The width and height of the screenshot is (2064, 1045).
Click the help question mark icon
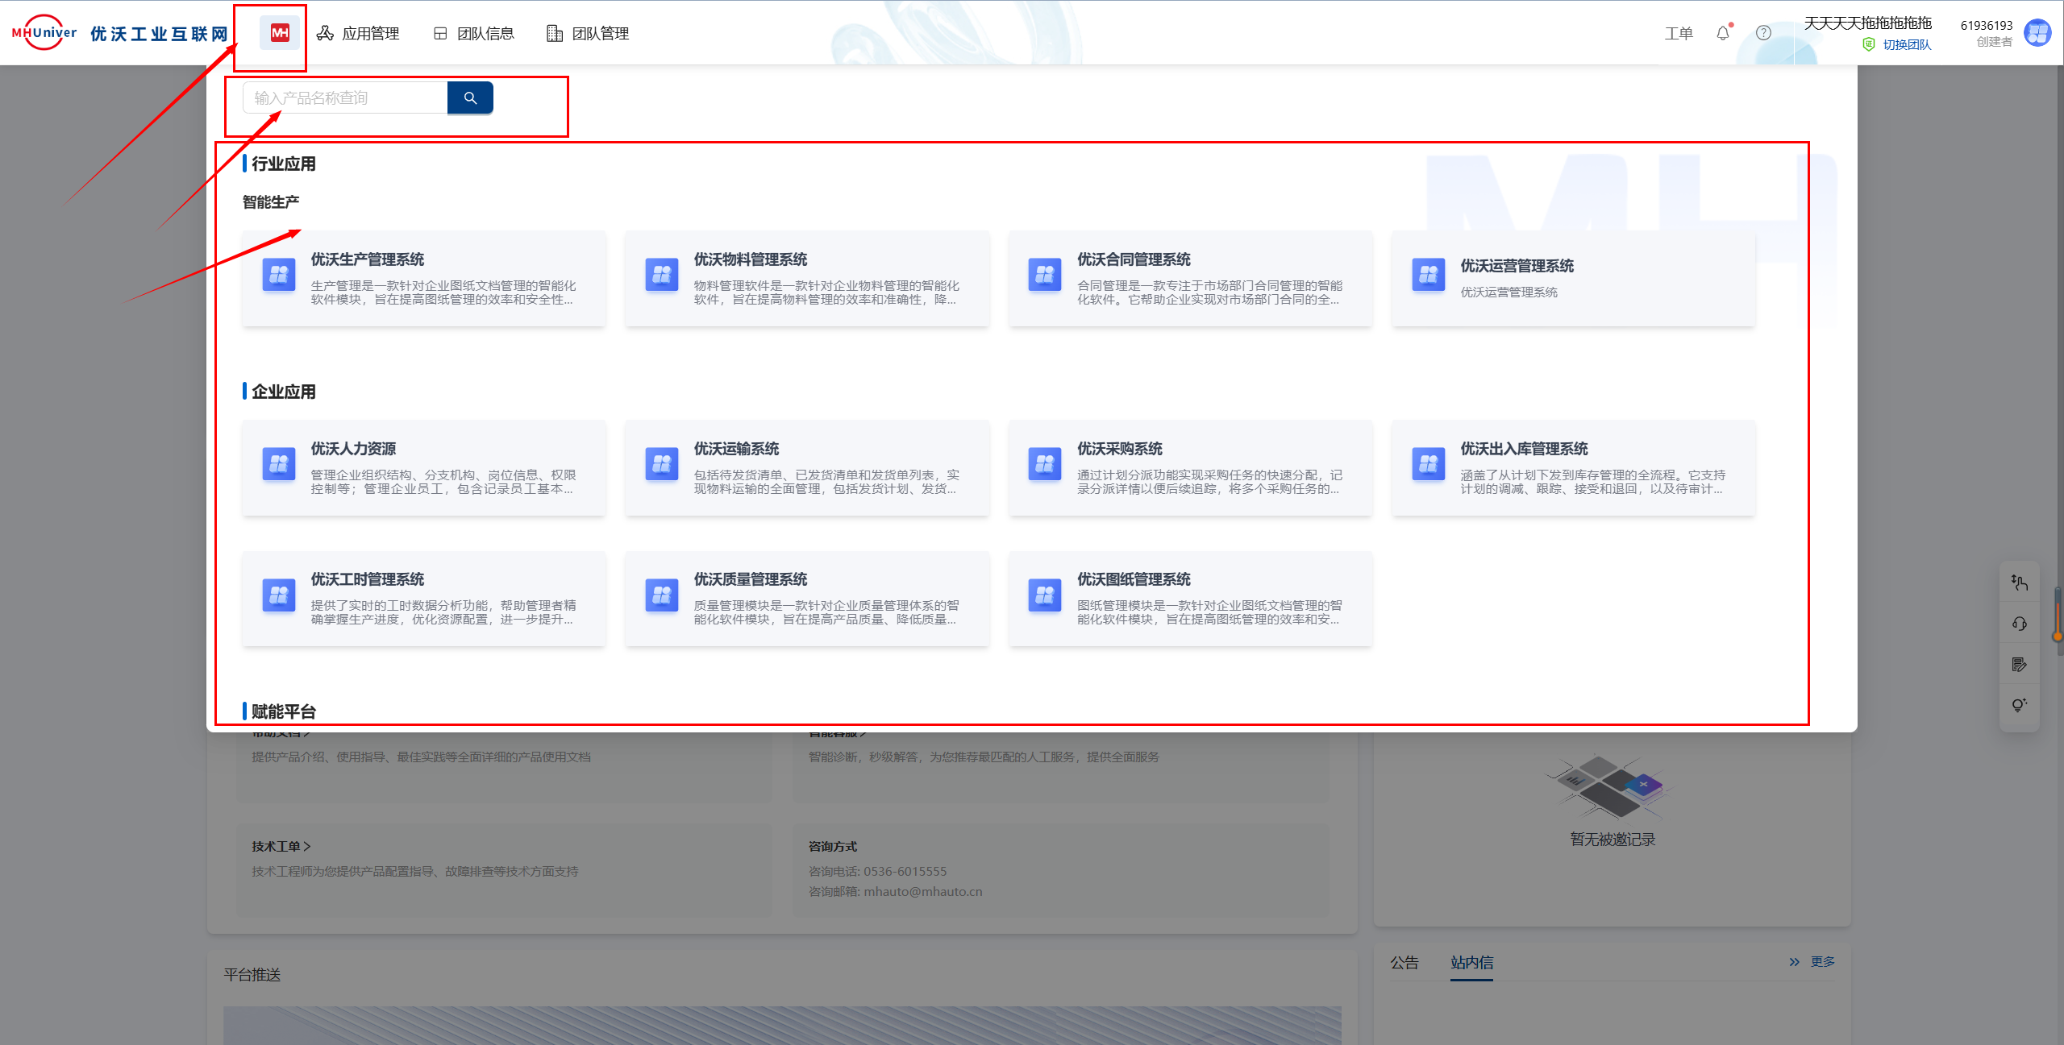pyautogui.click(x=1763, y=33)
